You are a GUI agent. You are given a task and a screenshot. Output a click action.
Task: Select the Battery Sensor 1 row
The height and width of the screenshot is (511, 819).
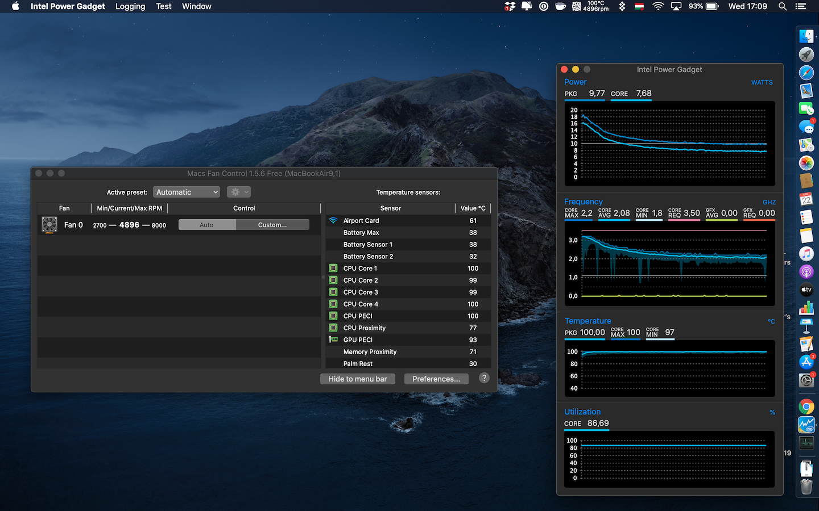click(408, 244)
